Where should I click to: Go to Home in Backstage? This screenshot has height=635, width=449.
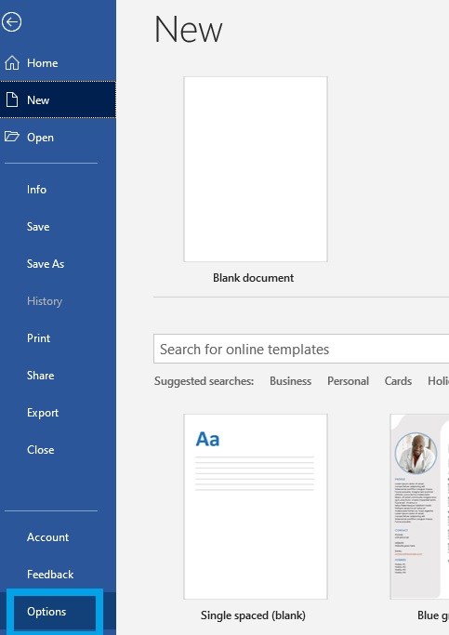(x=58, y=63)
